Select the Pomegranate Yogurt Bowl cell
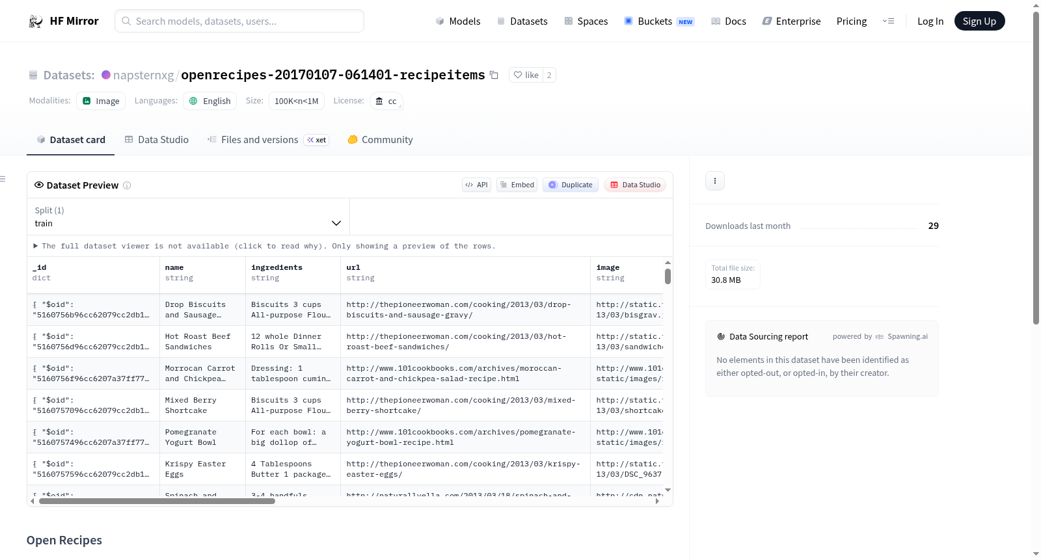1041x560 pixels. coord(202,437)
